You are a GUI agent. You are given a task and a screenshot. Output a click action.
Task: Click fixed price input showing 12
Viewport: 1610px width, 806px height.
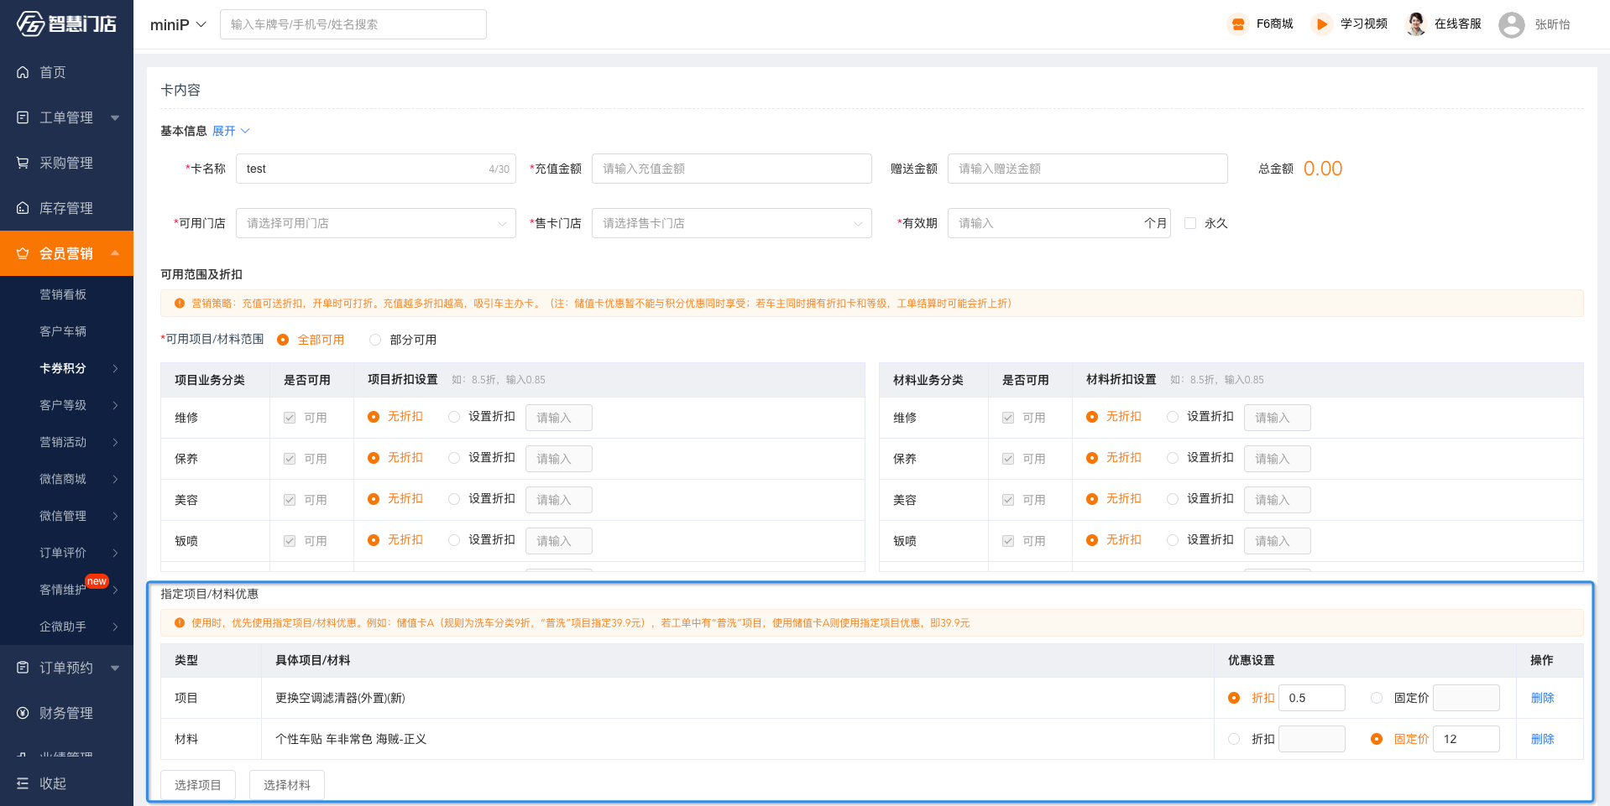(x=1466, y=739)
